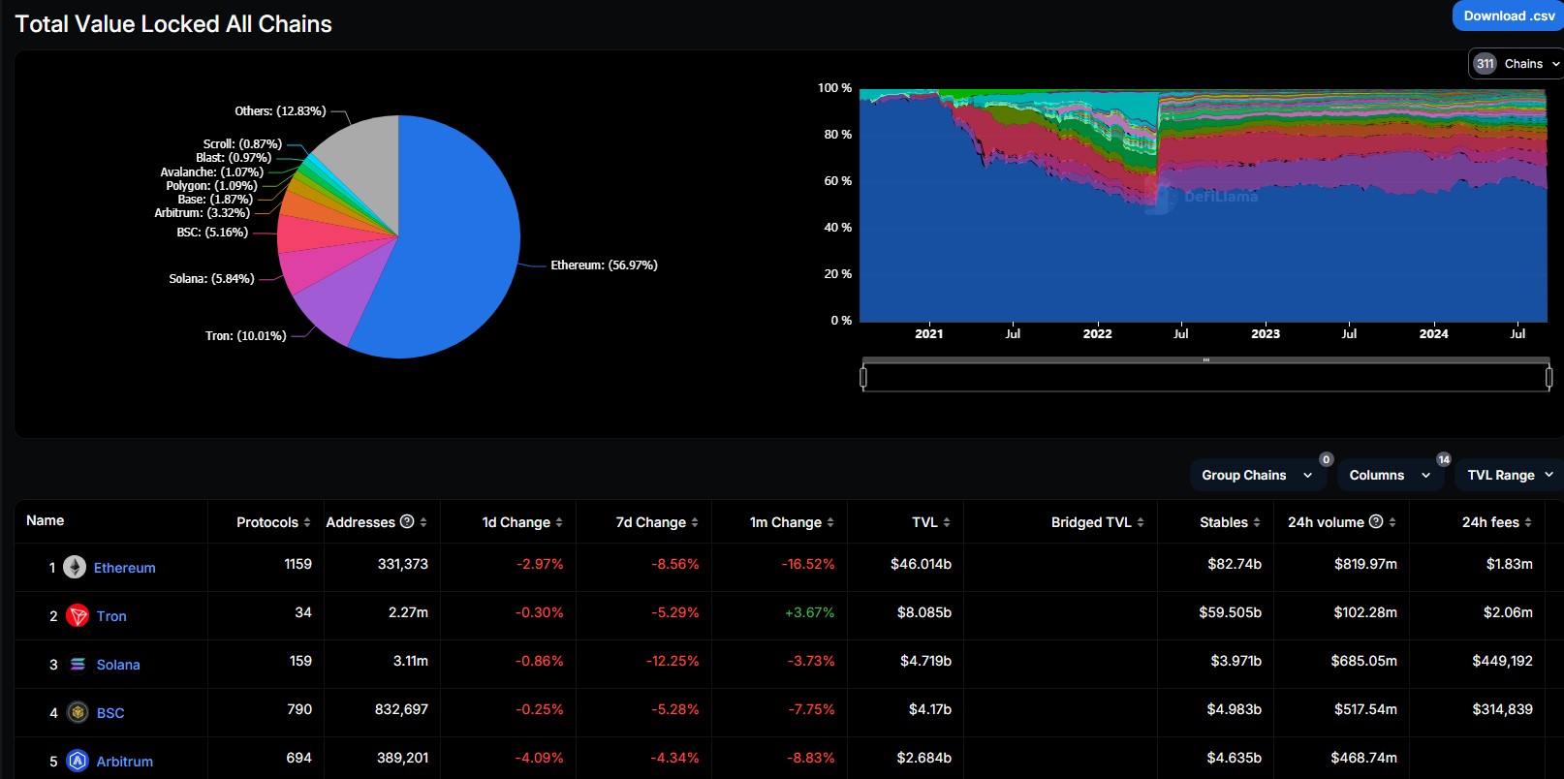Open the Solana chain link
The height and width of the screenshot is (779, 1564).
pyautogui.click(x=118, y=665)
